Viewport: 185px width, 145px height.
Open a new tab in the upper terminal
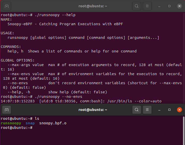click(x=7, y=6)
